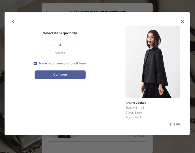This screenshot has height=153, width=195.
Task: Select the 'Color: Black' detail text
Action: (x=134, y=113)
